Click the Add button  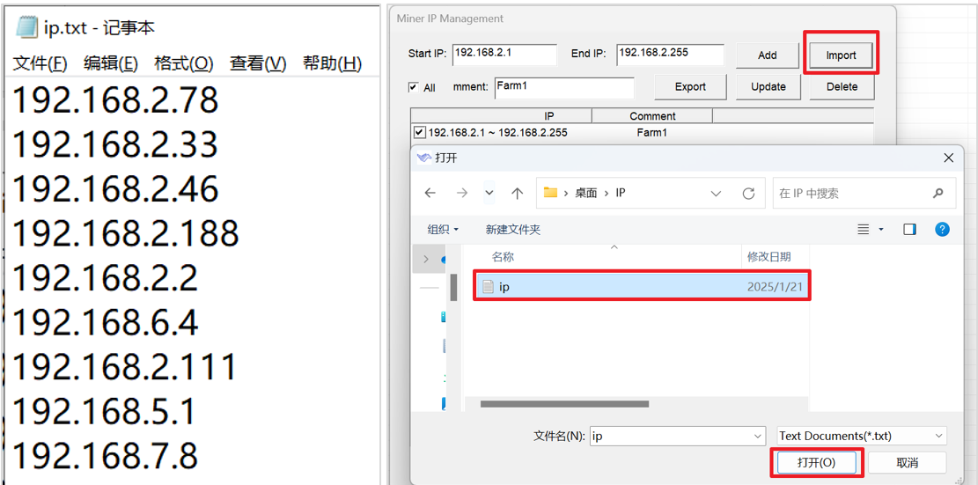pos(768,55)
